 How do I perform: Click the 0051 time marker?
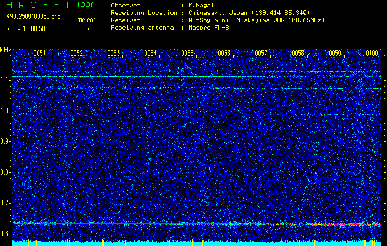click(x=40, y=54)
